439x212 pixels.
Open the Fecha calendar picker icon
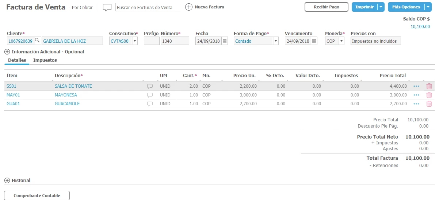click(225, 41)
